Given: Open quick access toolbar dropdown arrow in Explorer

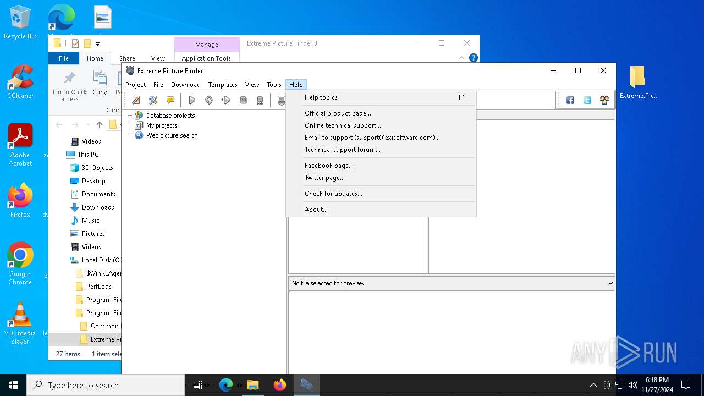Looking at the screenshot, I should tap(98, 43).
